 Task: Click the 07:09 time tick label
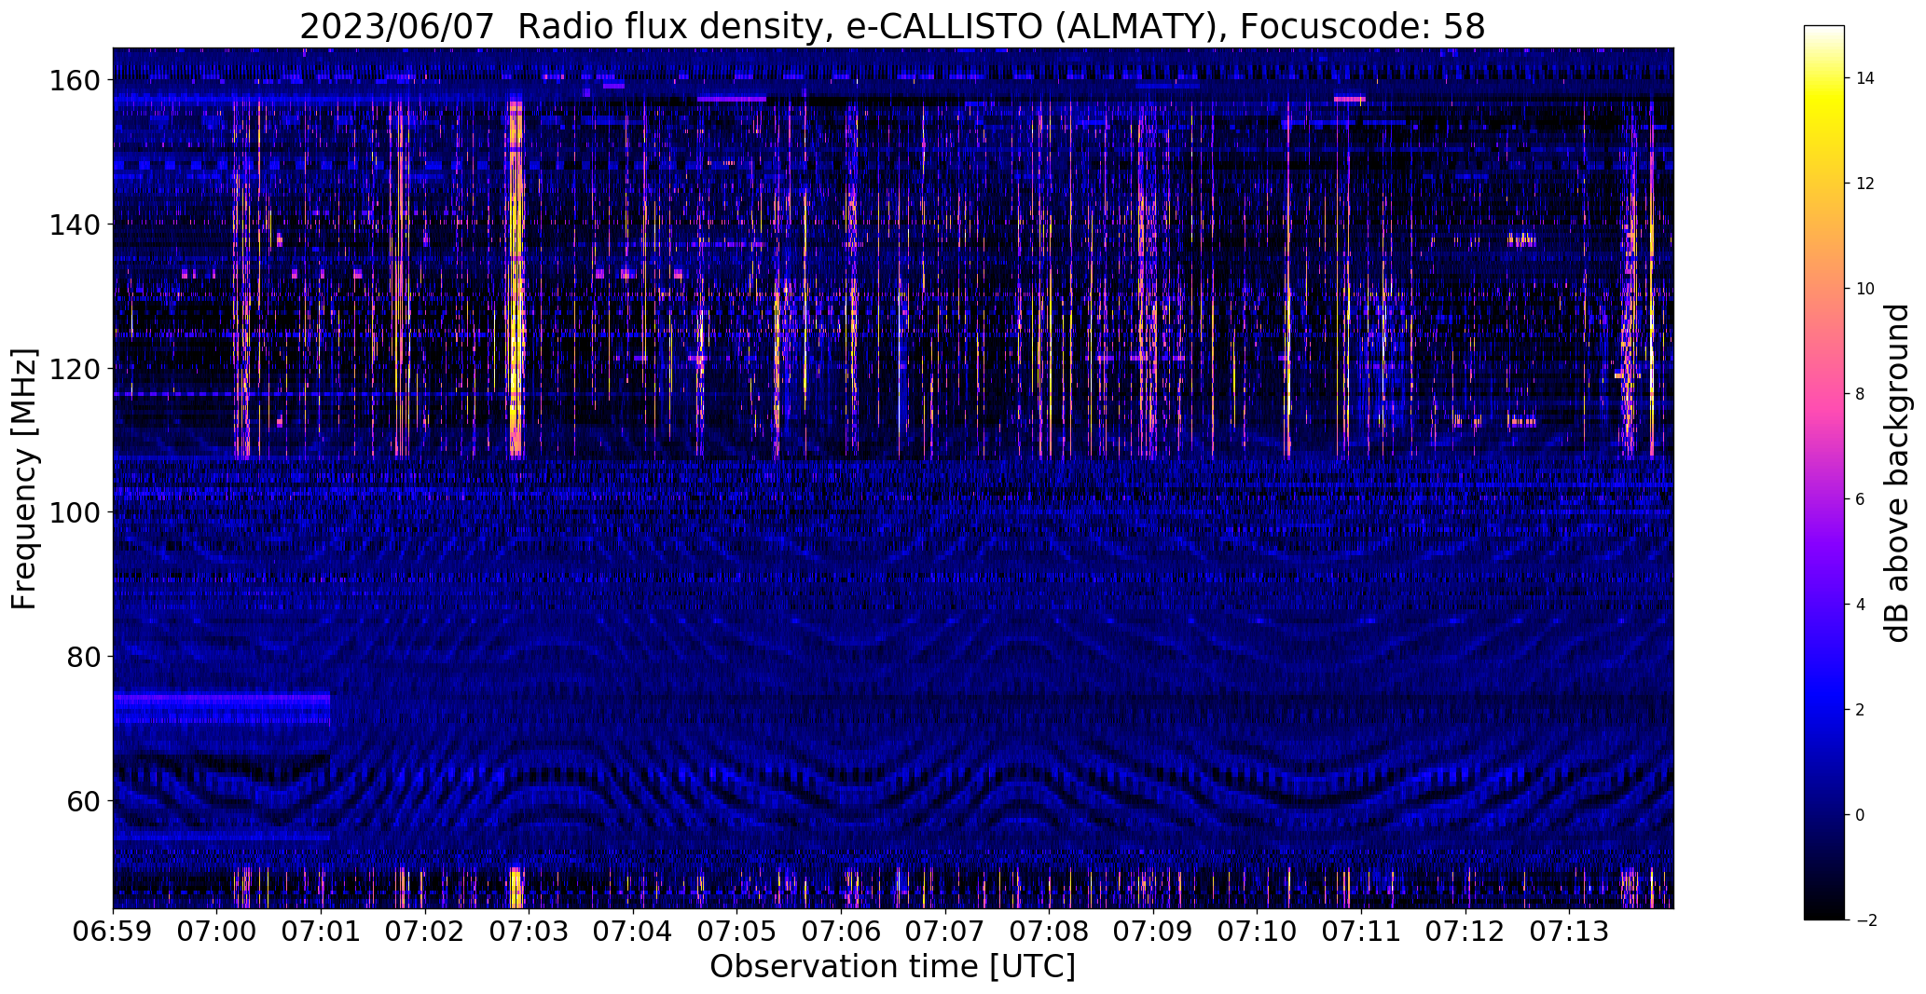coord(1153,932)
